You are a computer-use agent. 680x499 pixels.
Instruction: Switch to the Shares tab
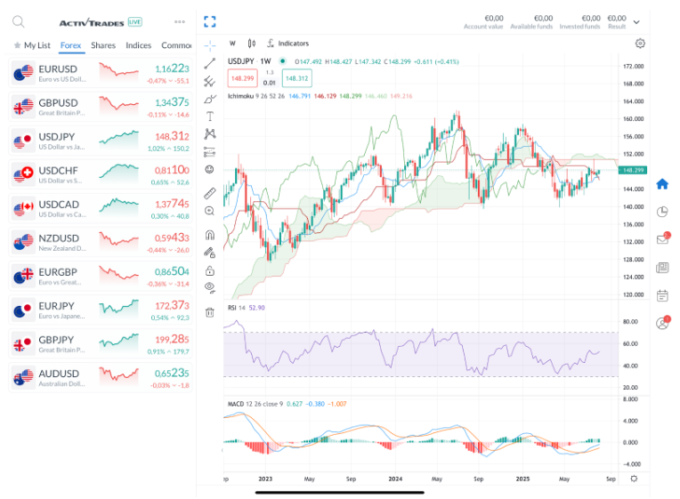tap(103, 45)
